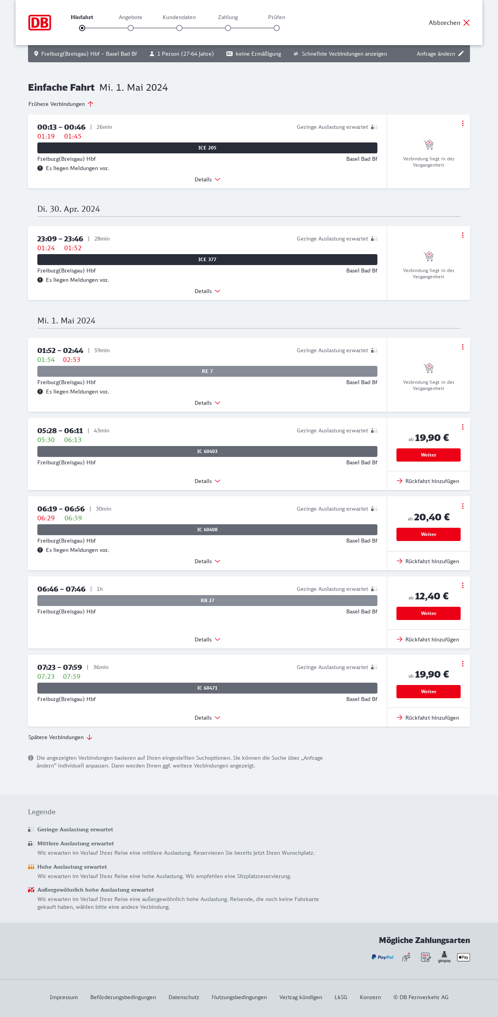Select the Angebote progress step circle
This screenshot has height=1017, width=498.
131,28
